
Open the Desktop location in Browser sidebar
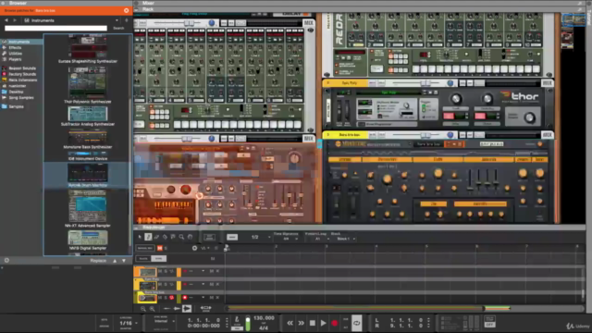pos(16,92)
